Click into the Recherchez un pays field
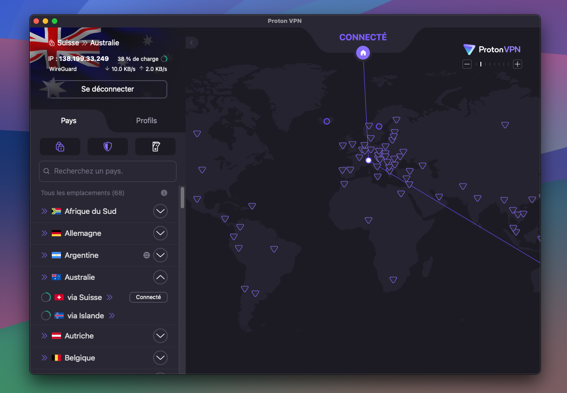The width and height of the screenshot is (567, 393). point(108,171)
